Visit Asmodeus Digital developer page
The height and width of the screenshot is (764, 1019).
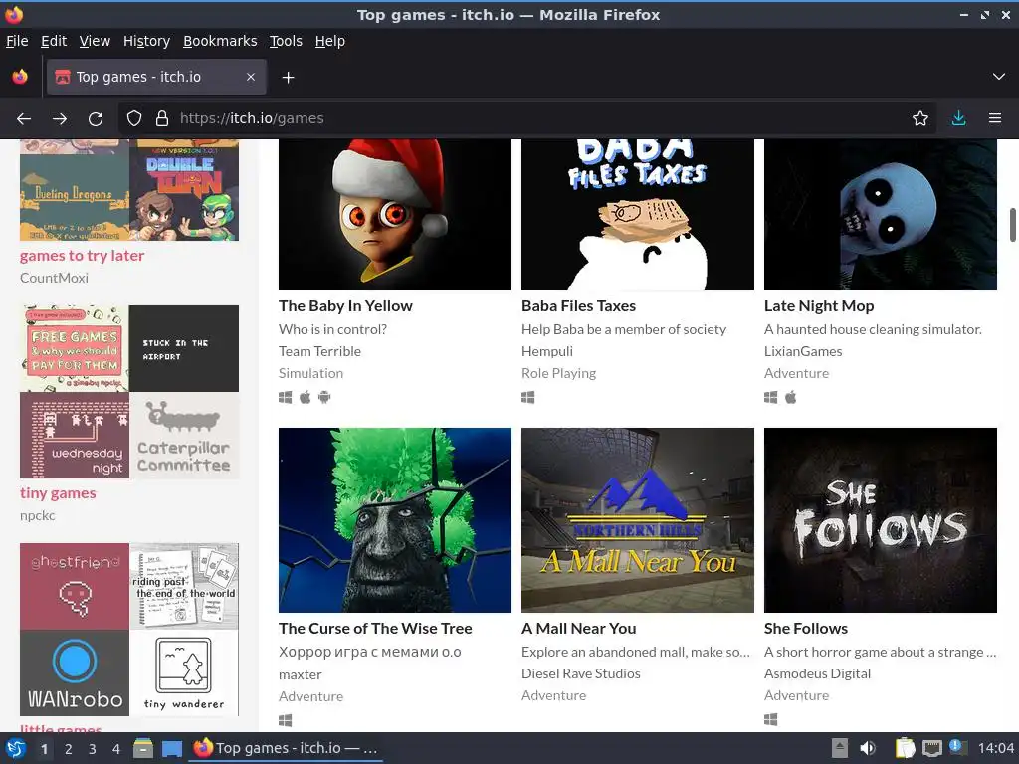(x=818, y=673)
